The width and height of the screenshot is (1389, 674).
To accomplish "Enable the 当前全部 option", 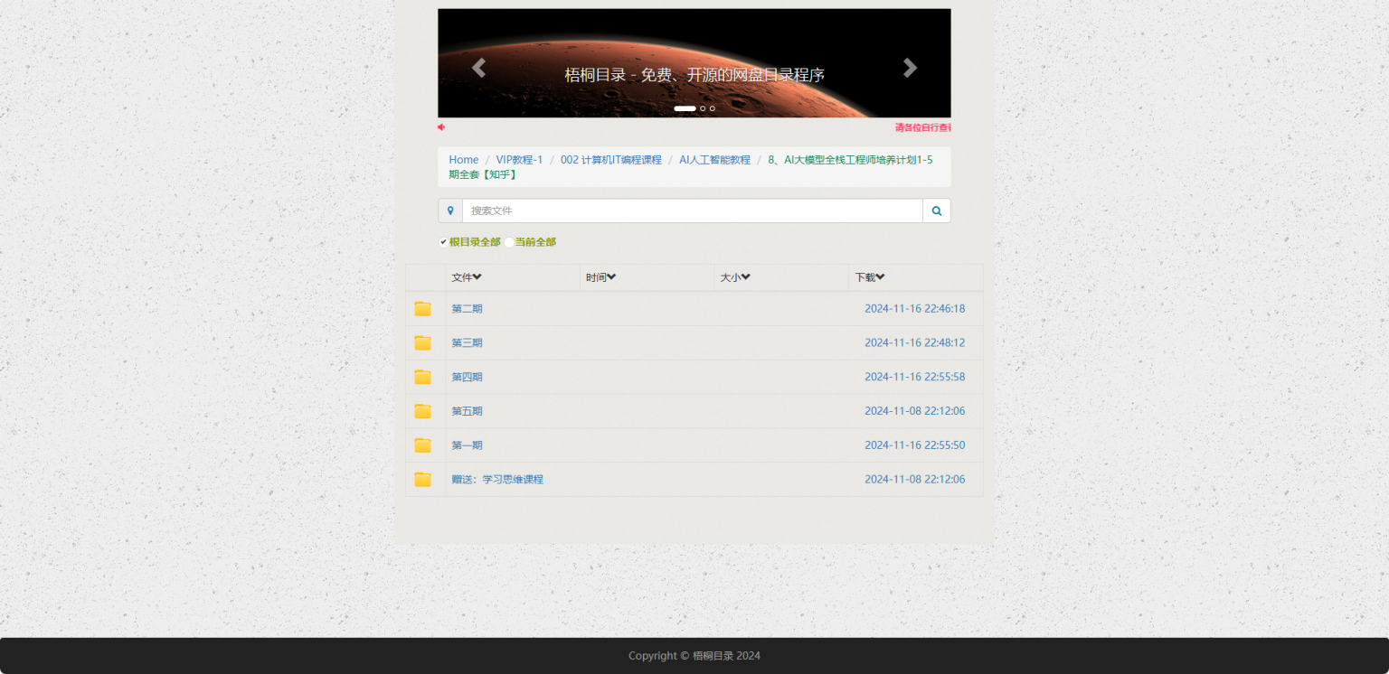I will tap(509, 241).
